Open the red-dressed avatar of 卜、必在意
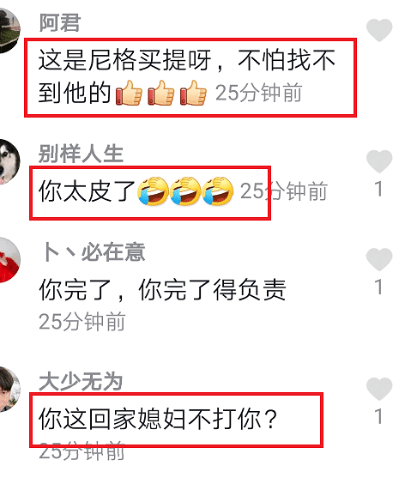 tap(9, 260)
